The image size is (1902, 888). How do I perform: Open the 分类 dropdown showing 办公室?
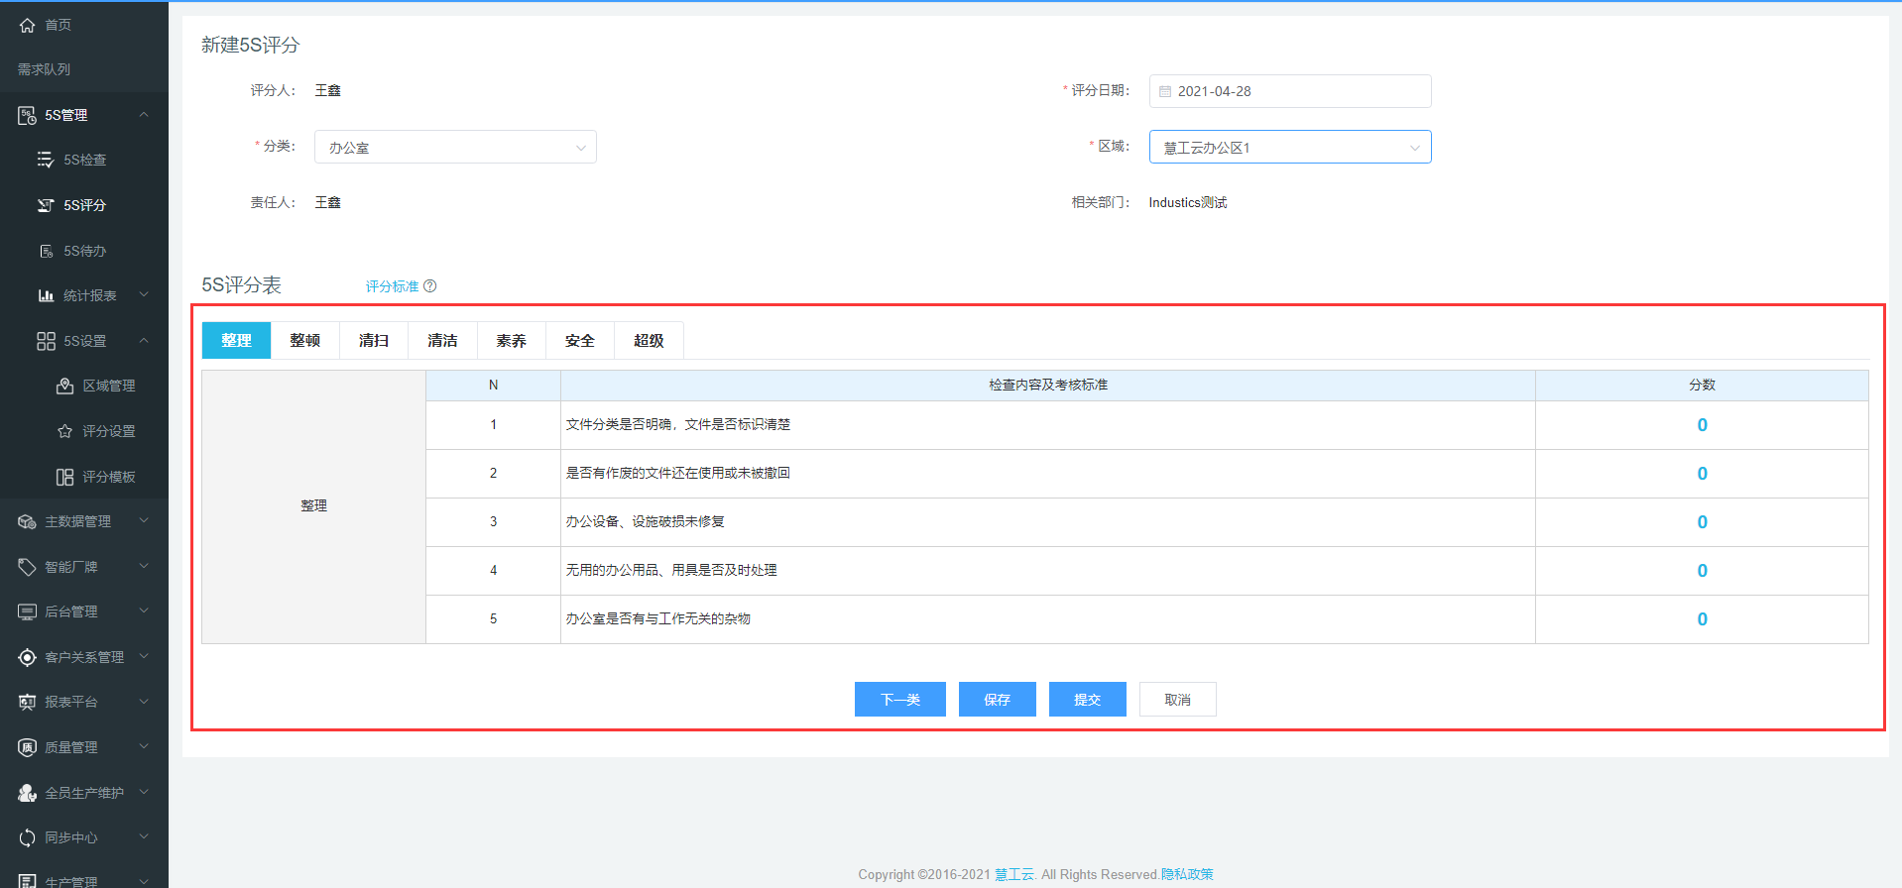click(x=455, y=148)
